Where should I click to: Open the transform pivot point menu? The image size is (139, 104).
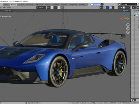pos(48,8)
